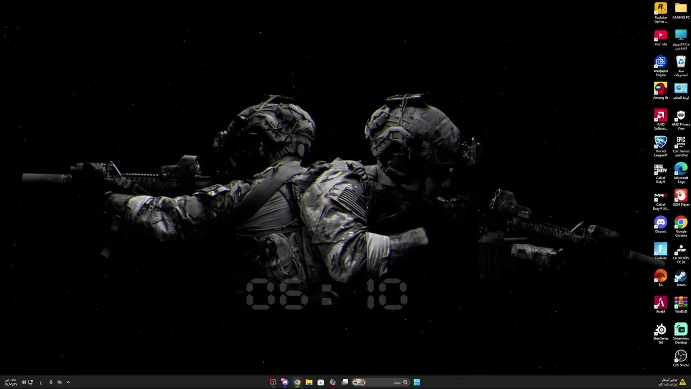Select the Fortnite shortcut
Screen dimensions: 691x389
point(661,251)
